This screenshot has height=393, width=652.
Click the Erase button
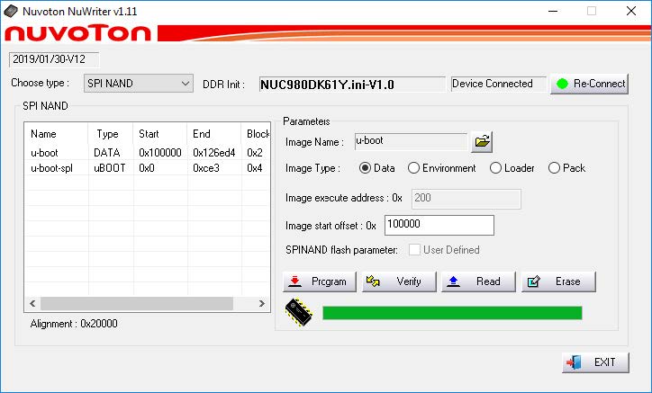pos(558,281)
